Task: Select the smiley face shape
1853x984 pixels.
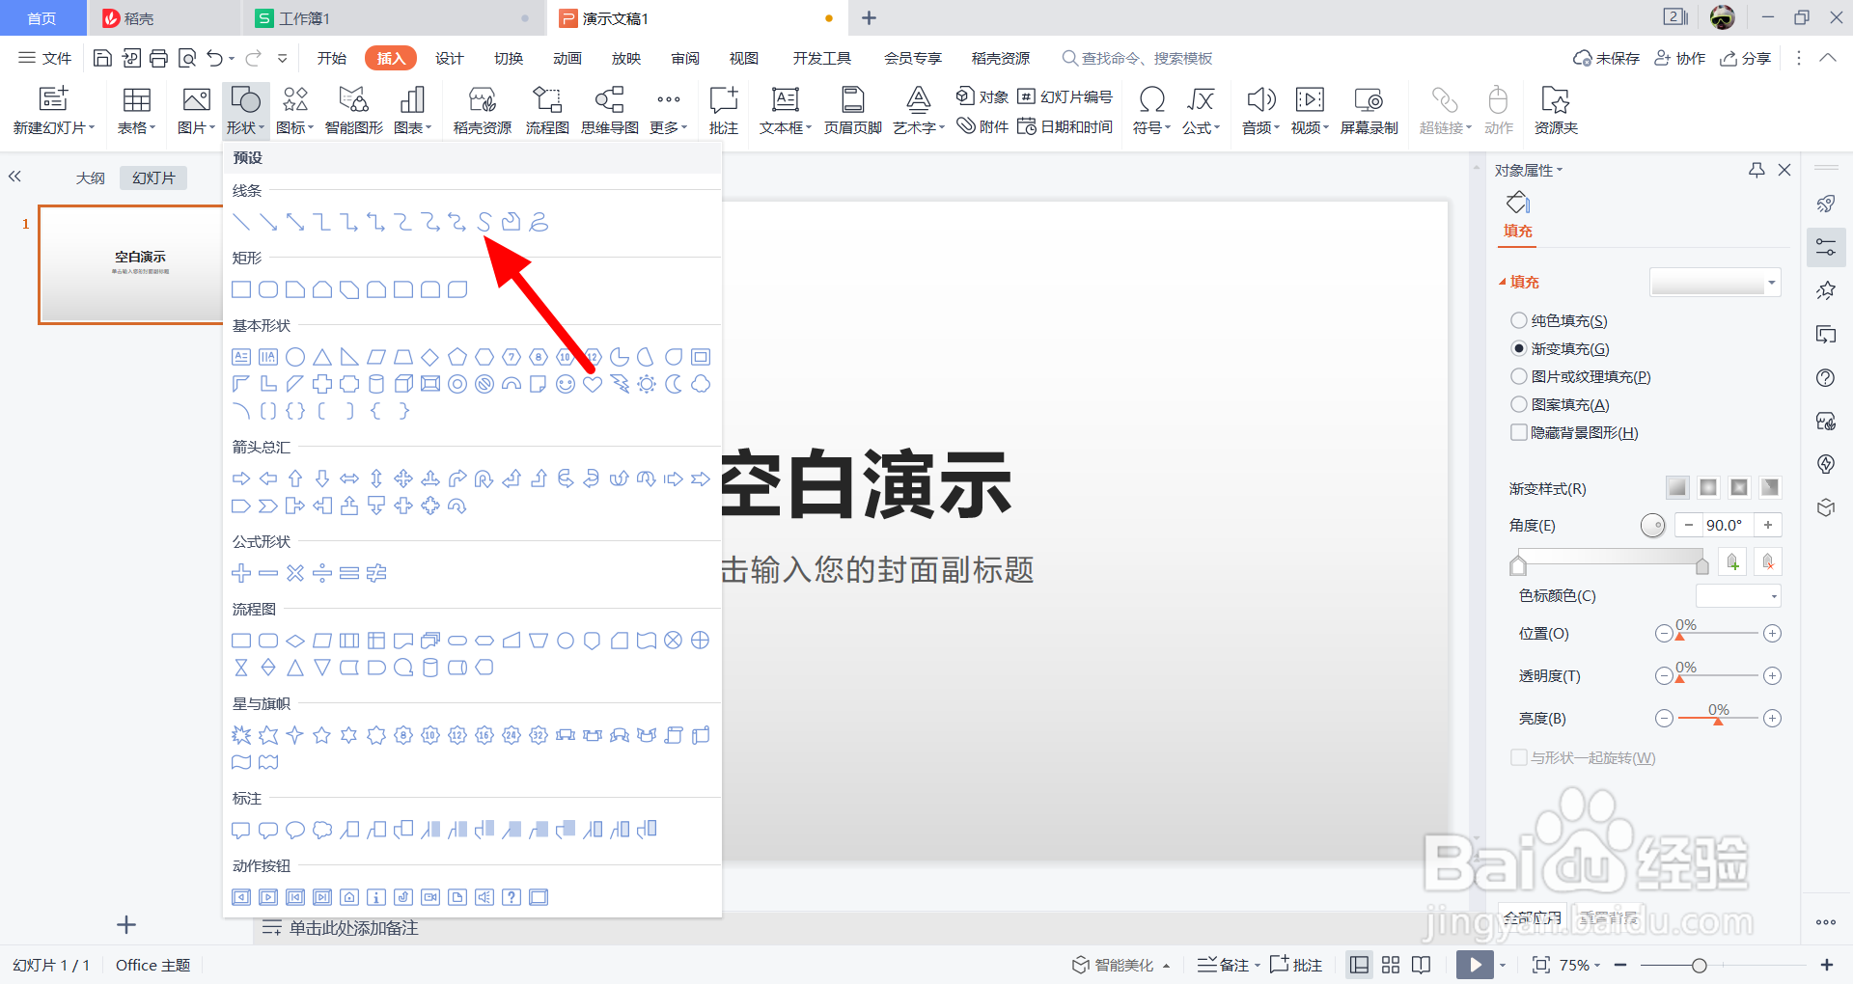Action: [566, 384]
